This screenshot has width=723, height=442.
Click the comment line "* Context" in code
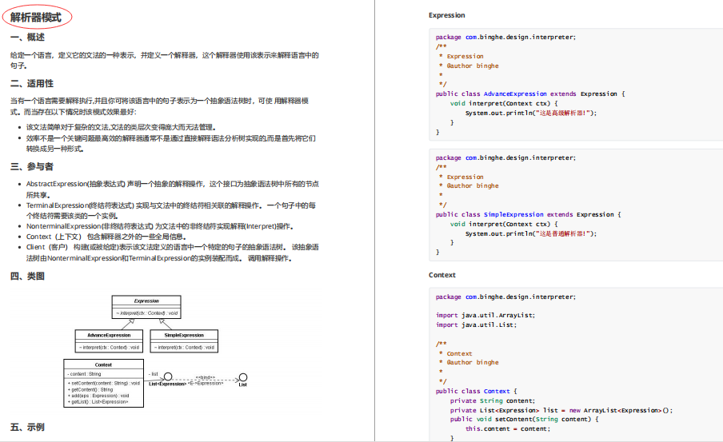pos(456,353)
